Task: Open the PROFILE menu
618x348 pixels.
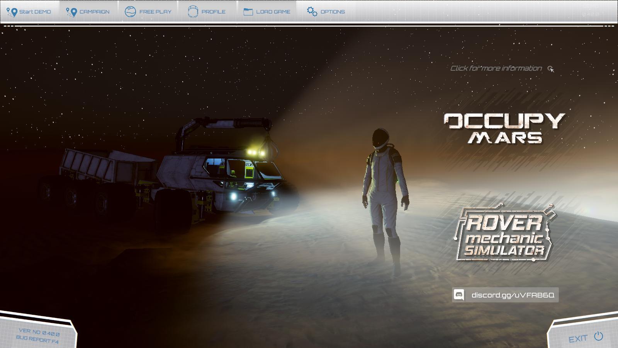Action: point(207,12)
